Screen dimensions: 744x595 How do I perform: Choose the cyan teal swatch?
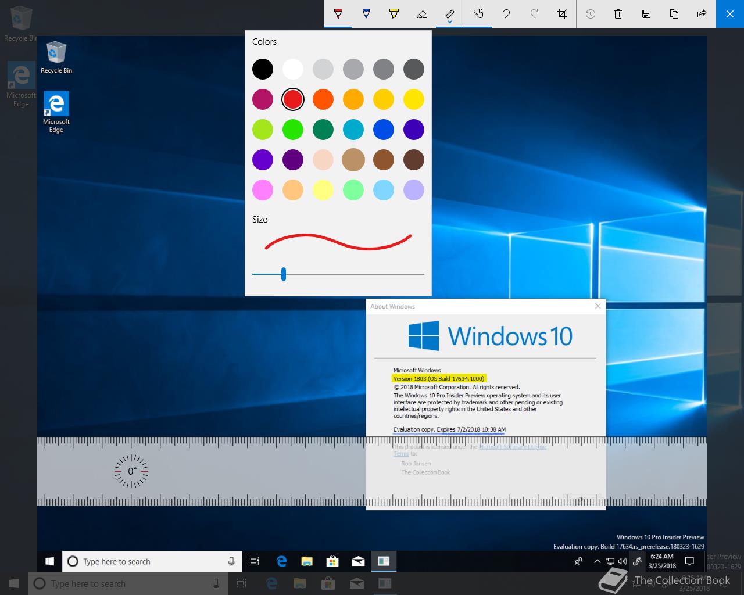[353, 130]
